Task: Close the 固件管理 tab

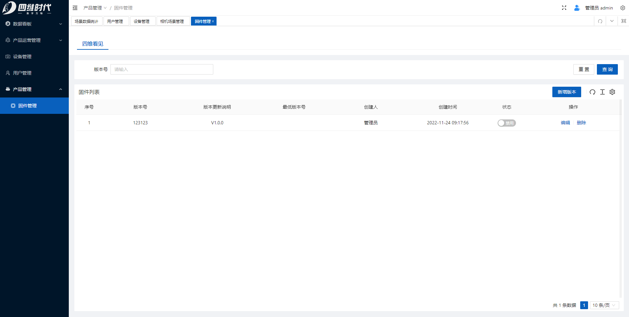Action: pyautogui.click(x=213, y=21)
